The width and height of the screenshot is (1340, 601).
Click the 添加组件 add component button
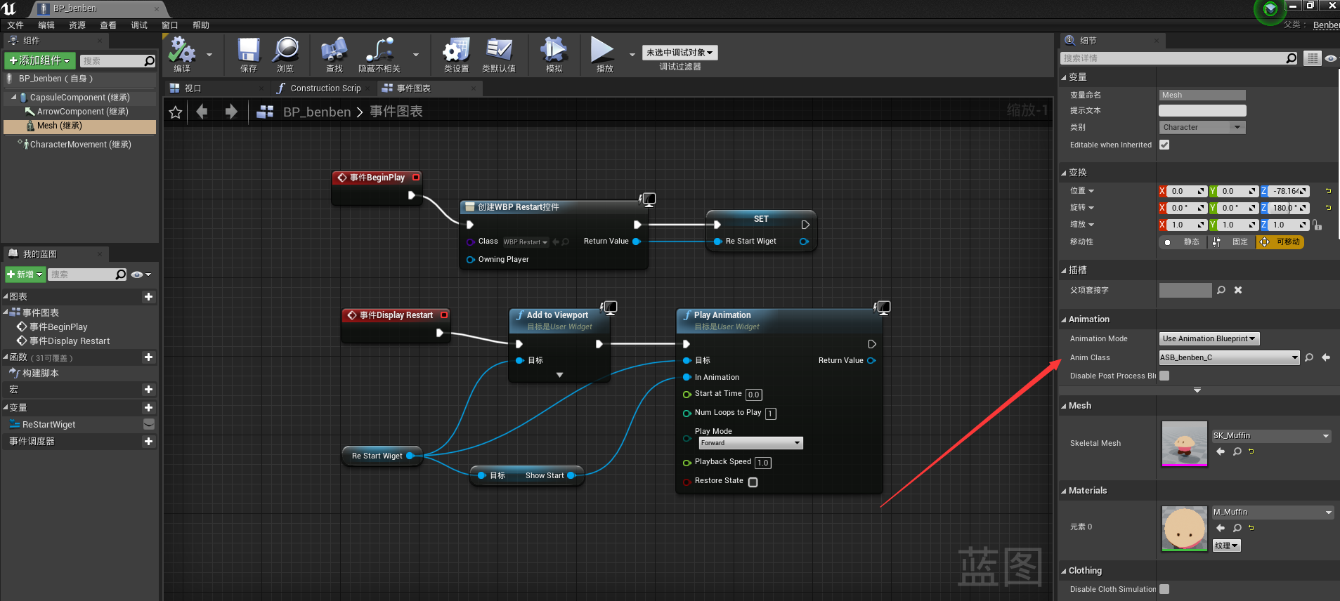[x=40, y=61]
